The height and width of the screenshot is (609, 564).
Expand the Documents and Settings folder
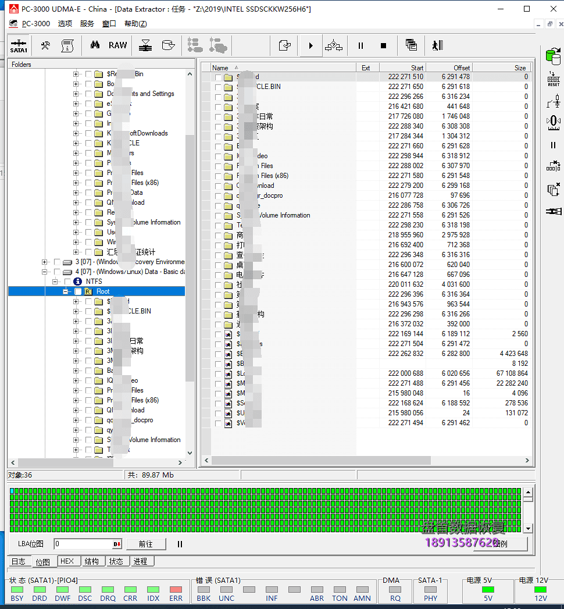click(76, 94)
